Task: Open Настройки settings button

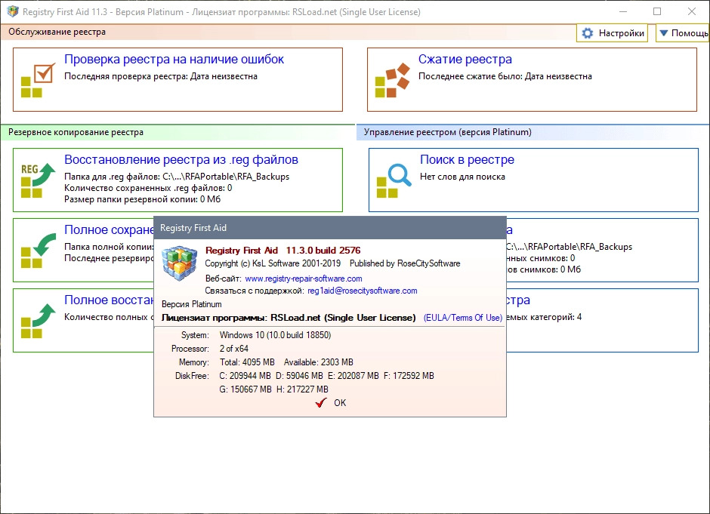Action: 613,33
